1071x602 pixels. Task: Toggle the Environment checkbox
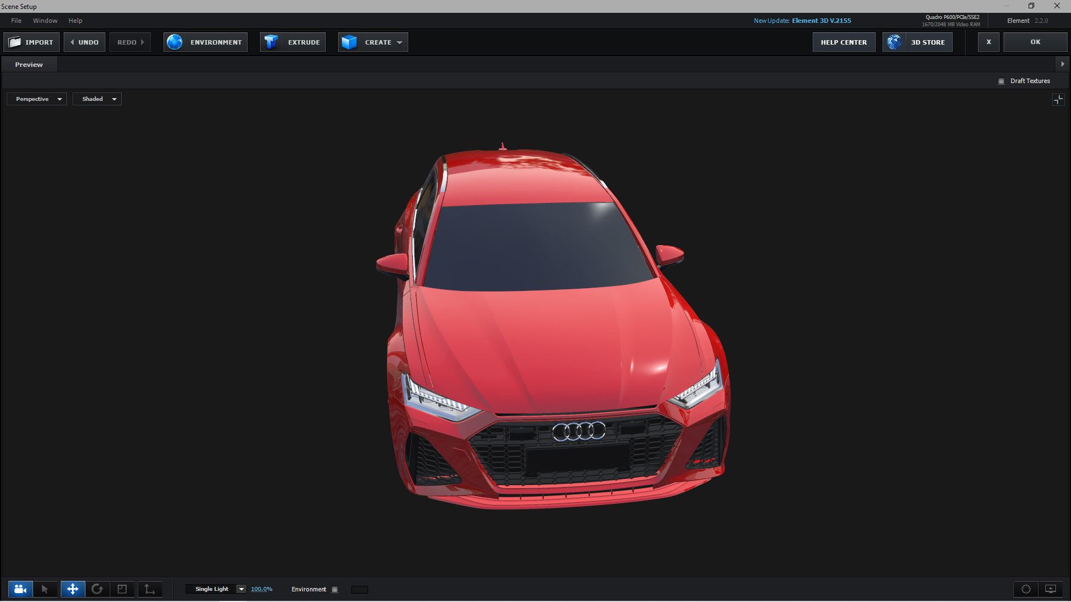[x=335, y=590]
